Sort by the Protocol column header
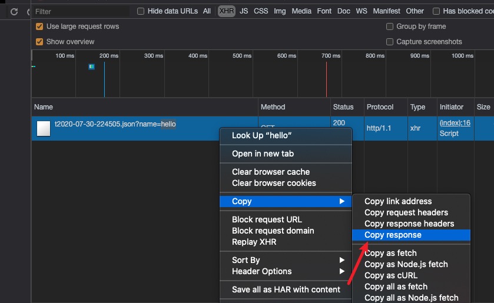 pos(386,107)
